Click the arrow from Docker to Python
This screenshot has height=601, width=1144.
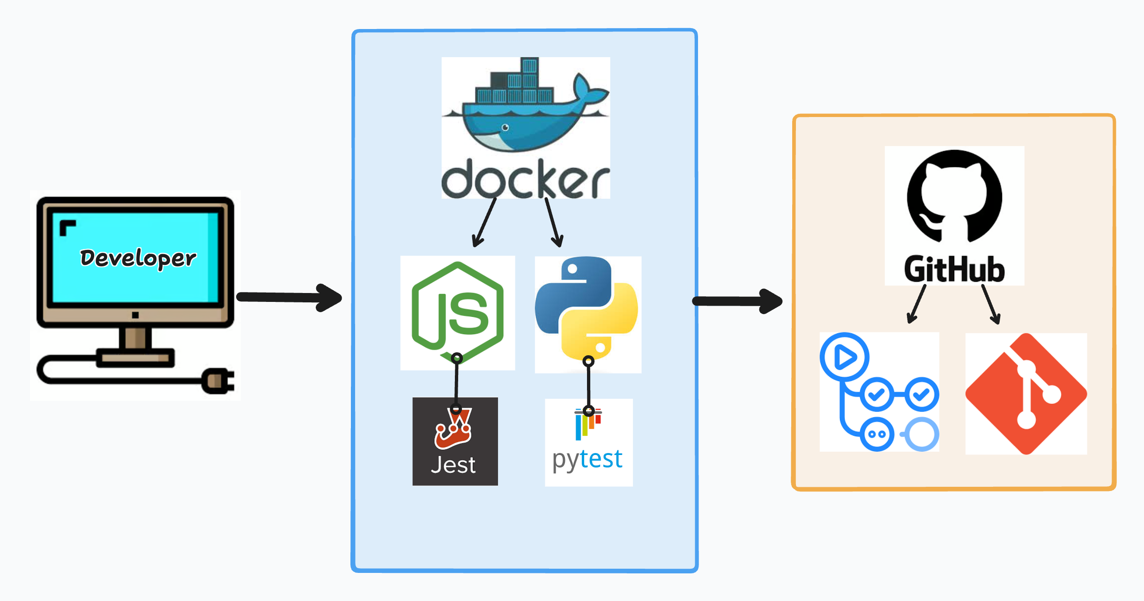point(553,222)
